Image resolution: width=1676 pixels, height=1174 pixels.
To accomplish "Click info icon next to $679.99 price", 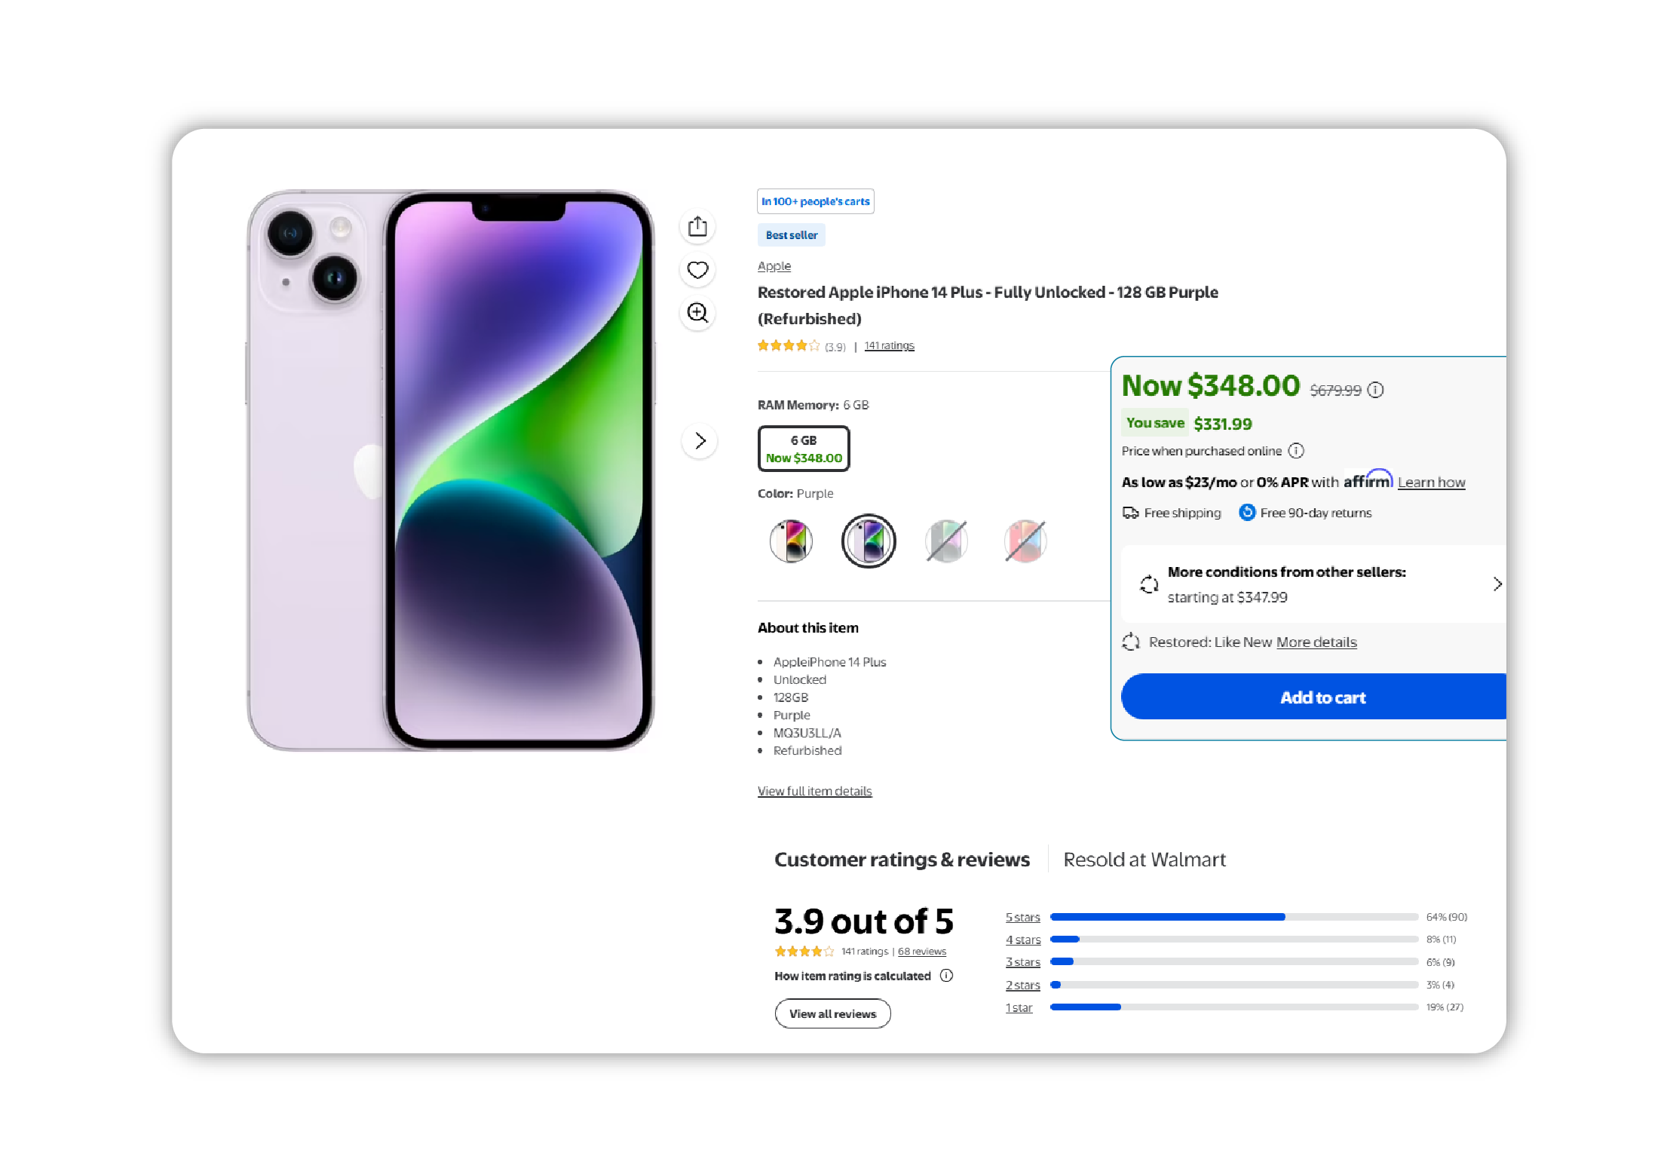I will (1375, 390).
